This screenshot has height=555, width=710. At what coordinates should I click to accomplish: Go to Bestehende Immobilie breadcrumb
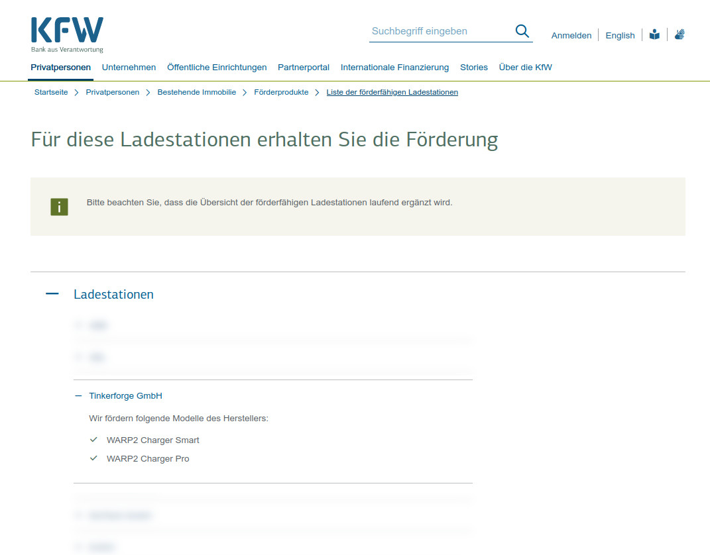196,92
